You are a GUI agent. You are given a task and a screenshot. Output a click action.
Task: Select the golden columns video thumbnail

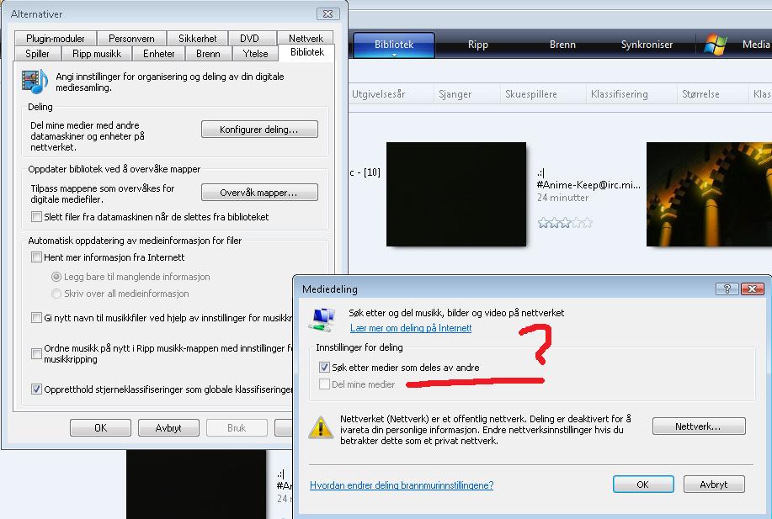709,194
